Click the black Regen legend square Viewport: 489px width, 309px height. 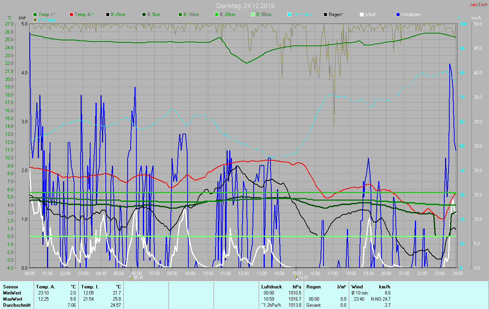coord(325,14)
